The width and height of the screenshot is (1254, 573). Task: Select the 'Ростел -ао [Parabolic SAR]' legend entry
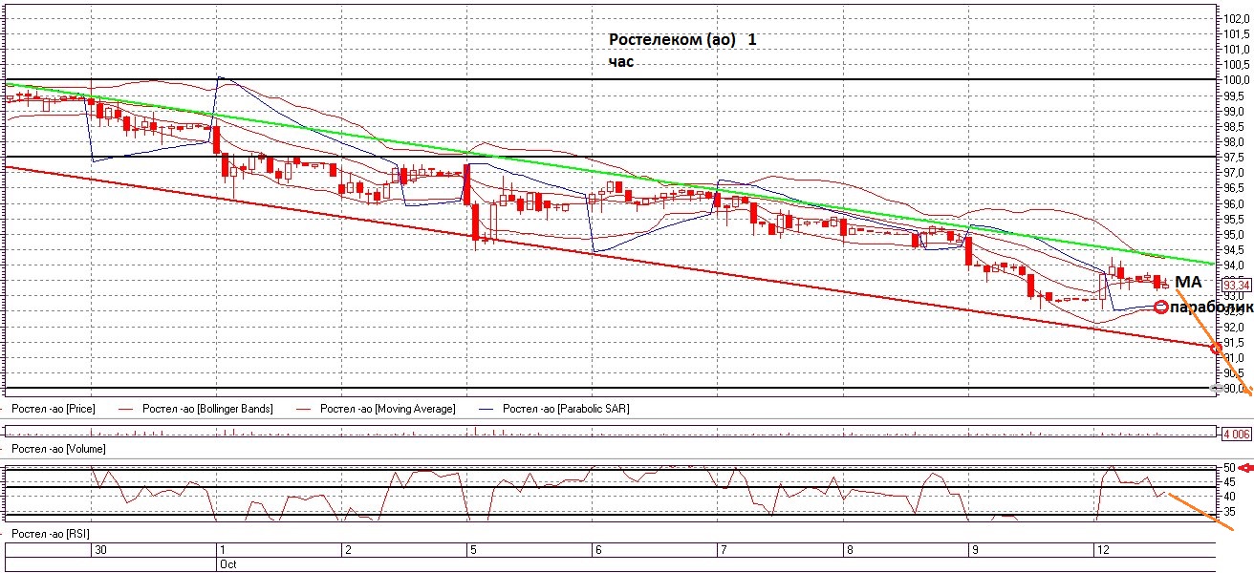click(565, 409)
